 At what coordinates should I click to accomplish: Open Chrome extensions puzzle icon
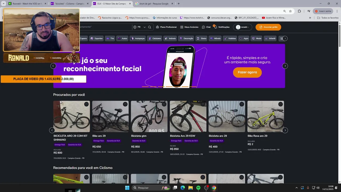coord(299,11)
